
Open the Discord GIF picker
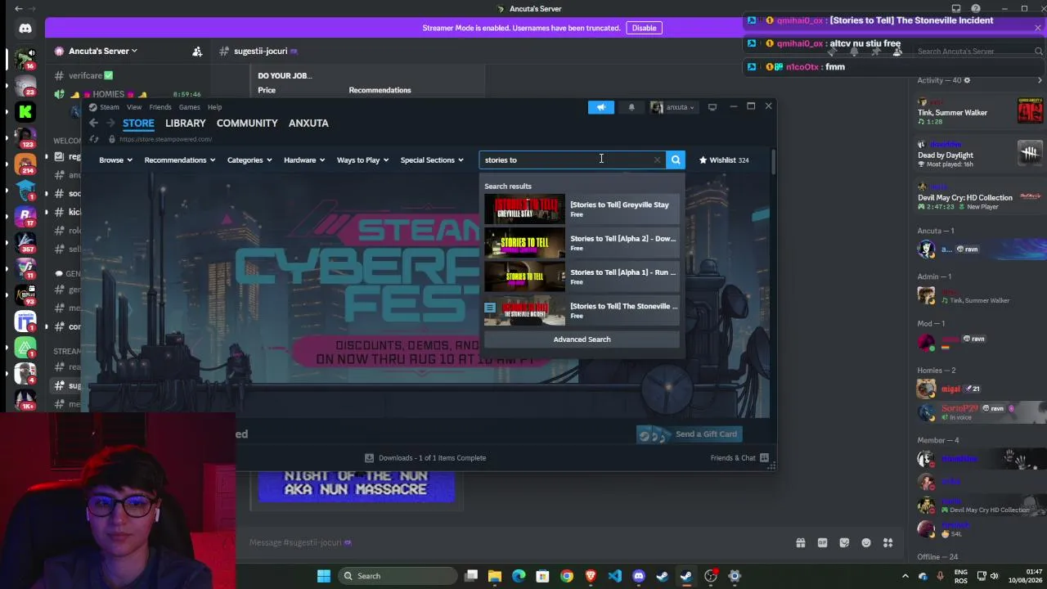point(822,542)
